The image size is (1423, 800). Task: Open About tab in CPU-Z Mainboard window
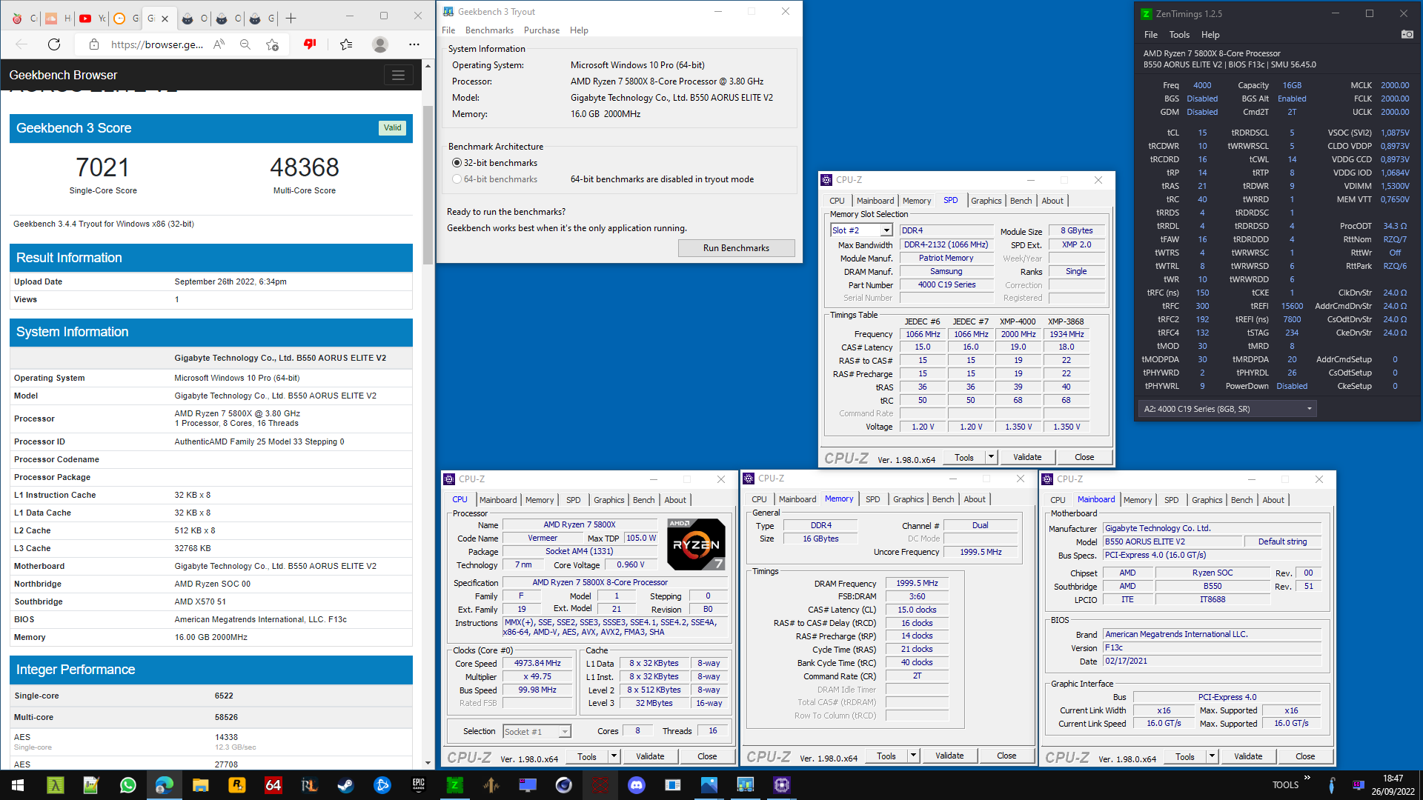pyautogui.click(x=1273, y=500)
